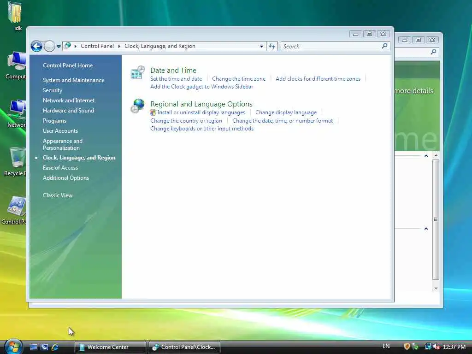Click Change display language
The height and width of the screenshot is (354, 472).
[x=286, y=112]
